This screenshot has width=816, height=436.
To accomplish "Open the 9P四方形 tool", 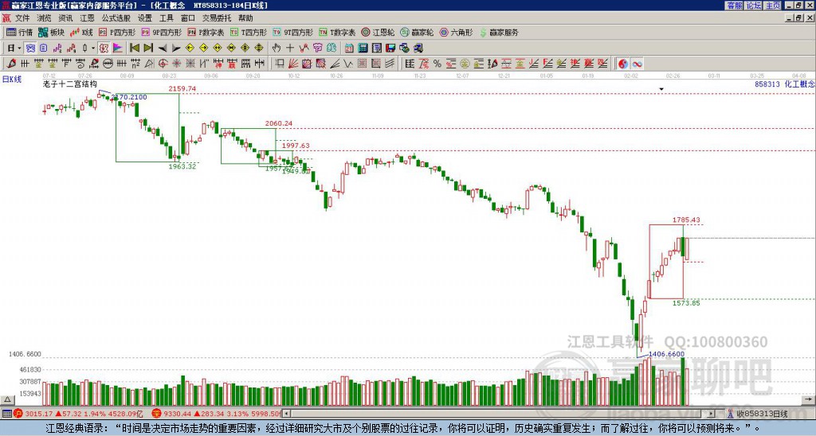I will point(161,32).
